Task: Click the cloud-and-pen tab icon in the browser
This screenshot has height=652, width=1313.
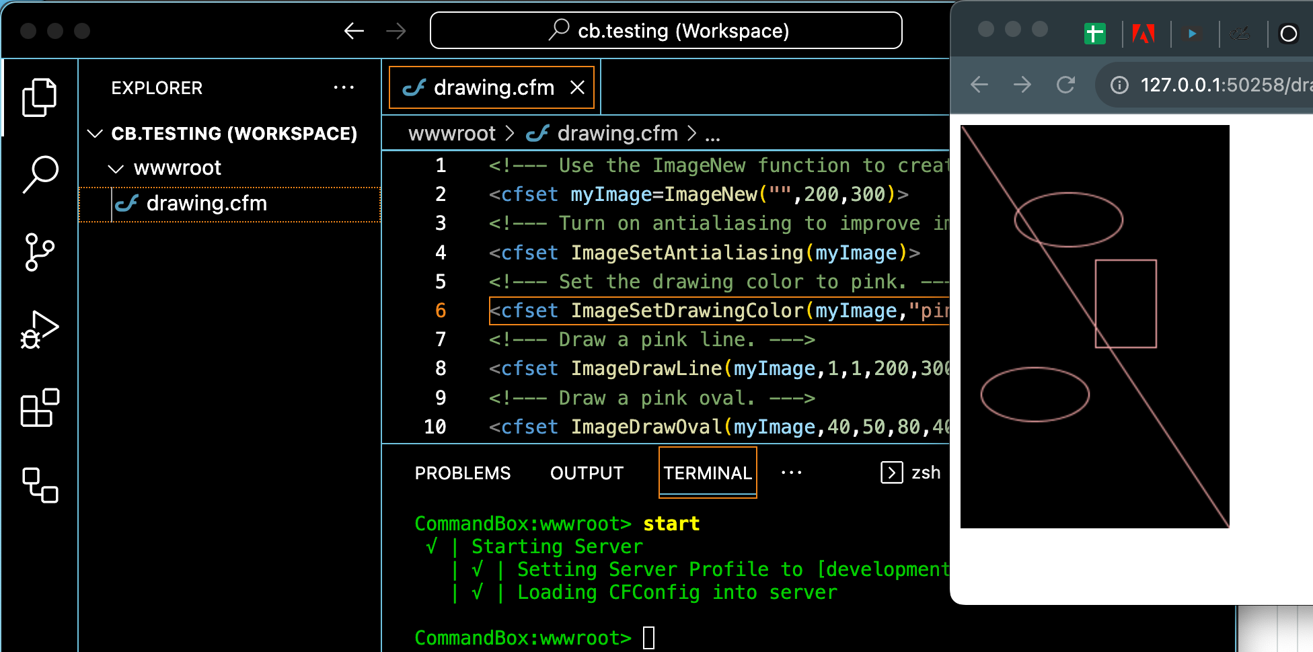Action: (x=1240, y=33)
